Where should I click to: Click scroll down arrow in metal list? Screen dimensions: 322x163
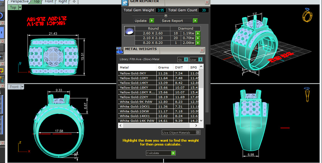click(x=201, y=120)
